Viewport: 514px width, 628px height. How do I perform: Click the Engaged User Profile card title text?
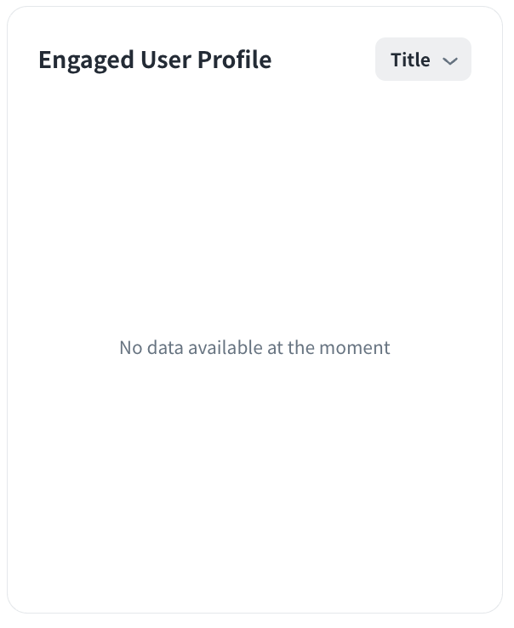[x=155, y=60]
